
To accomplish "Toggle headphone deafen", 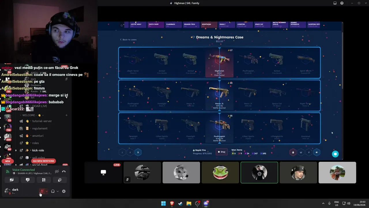I will [53, 191].
